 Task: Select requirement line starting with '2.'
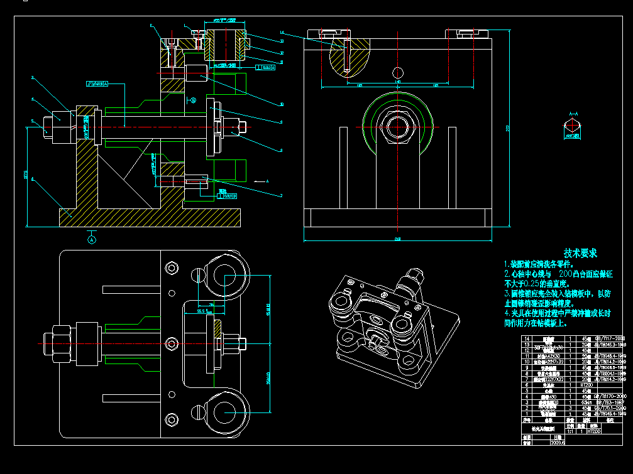coord(558,274)
